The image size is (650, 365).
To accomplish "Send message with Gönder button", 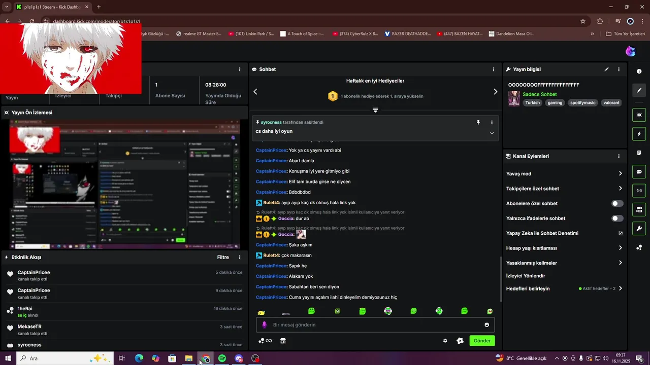I will 482,341.
